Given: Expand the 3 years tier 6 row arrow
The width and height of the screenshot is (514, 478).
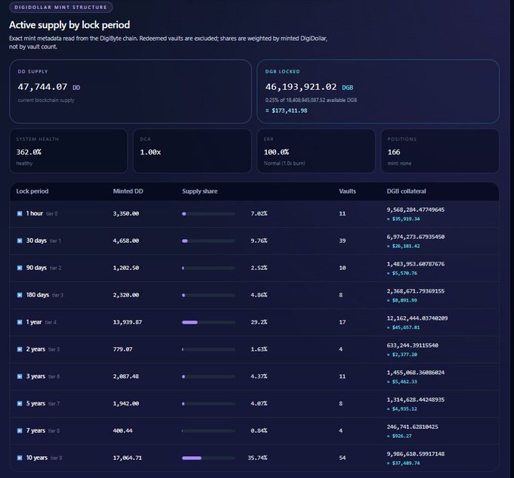Looking at the screenshot, I should click(x=20, y=377).
